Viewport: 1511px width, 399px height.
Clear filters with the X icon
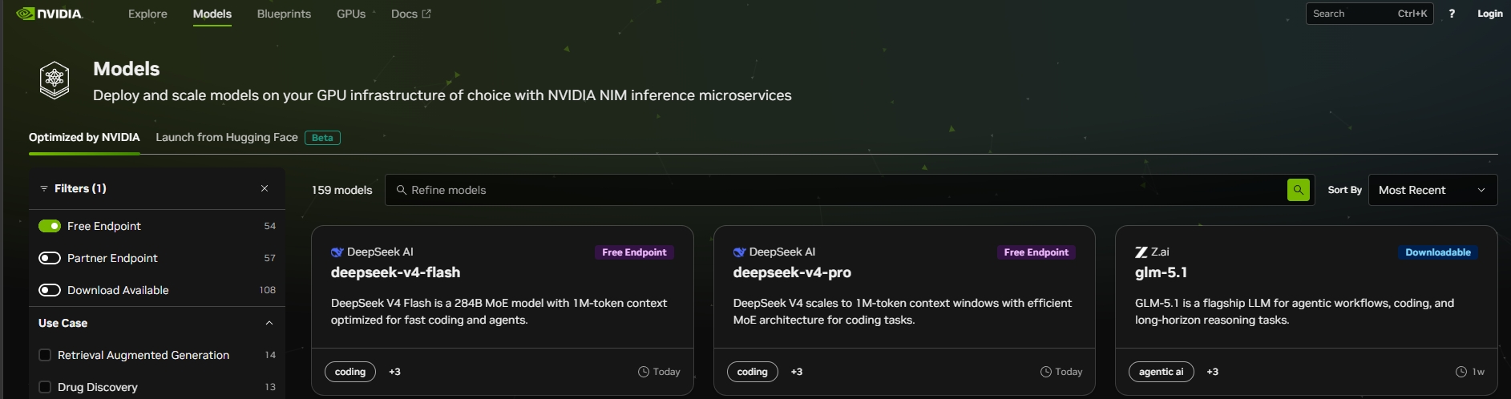265,188
